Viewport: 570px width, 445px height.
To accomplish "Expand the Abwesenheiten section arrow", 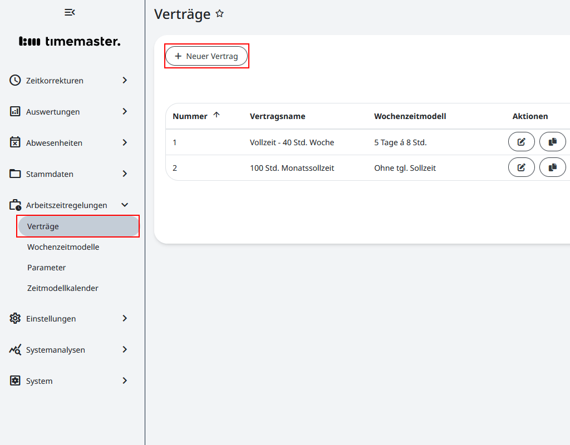I will coord(125,142).
